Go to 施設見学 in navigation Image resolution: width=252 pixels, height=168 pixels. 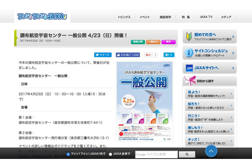pos(165,17)
